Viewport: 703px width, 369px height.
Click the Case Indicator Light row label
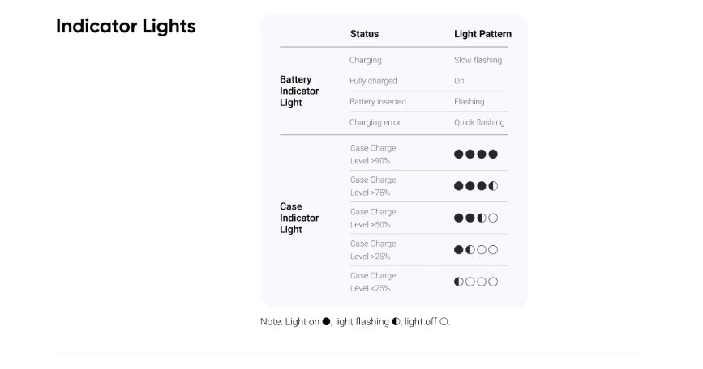[x=299, y=218]
